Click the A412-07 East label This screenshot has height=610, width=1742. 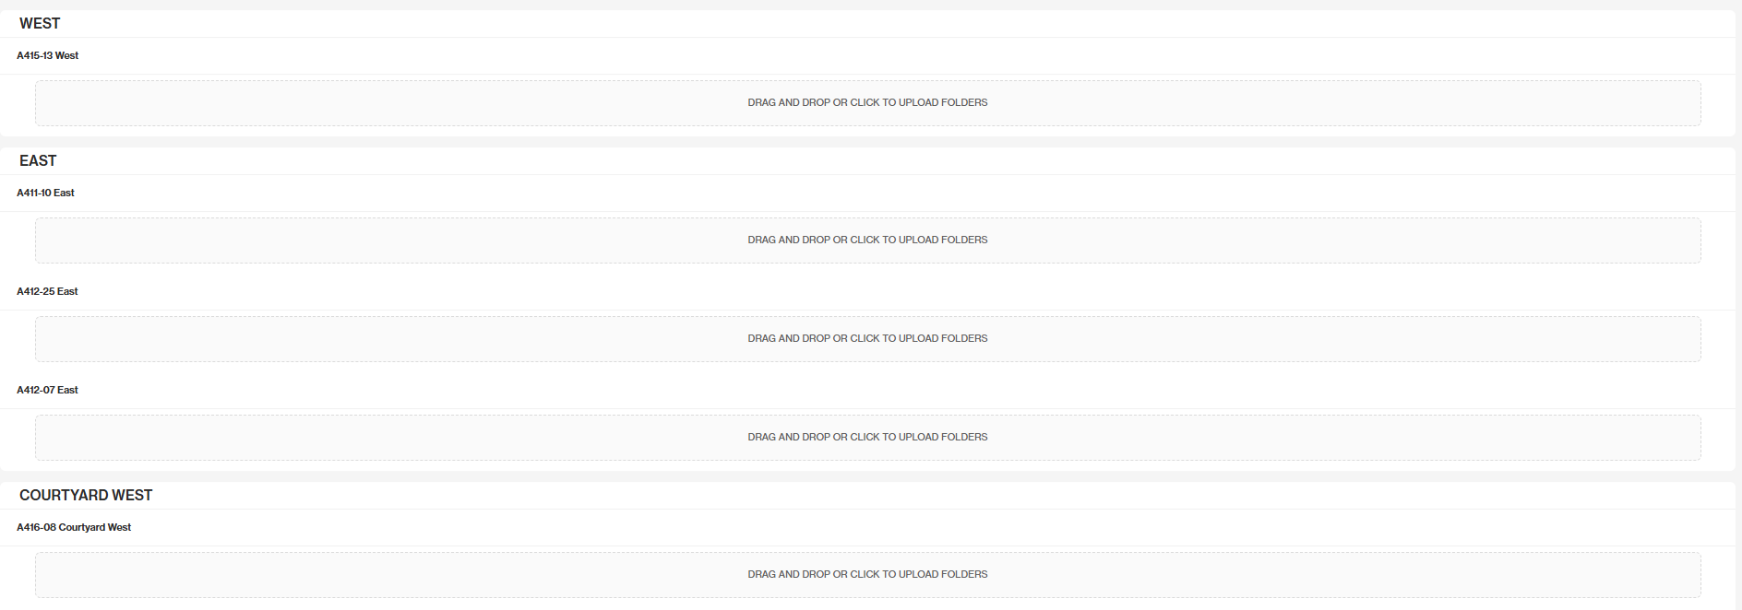pyautogui.click(x=47, y=390)
